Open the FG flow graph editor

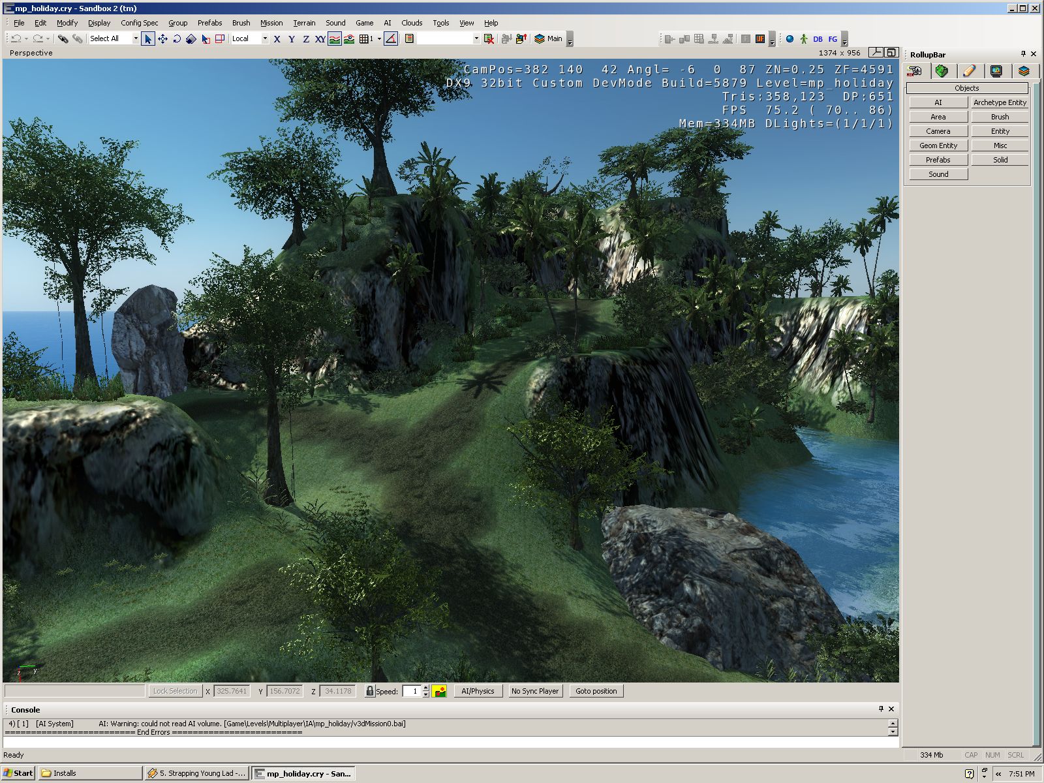(833, 38)
